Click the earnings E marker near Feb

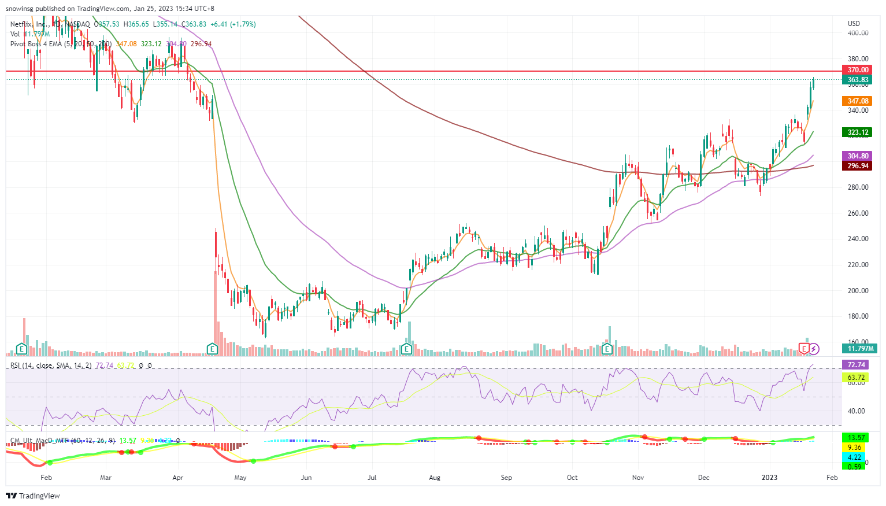21,349
